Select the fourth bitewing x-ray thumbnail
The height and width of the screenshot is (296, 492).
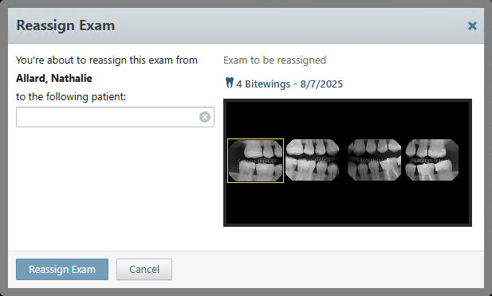click(x=432, y=160)
